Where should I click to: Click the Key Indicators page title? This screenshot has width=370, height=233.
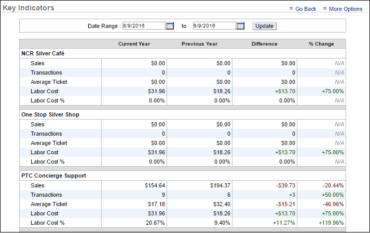[x=29, y=8]
